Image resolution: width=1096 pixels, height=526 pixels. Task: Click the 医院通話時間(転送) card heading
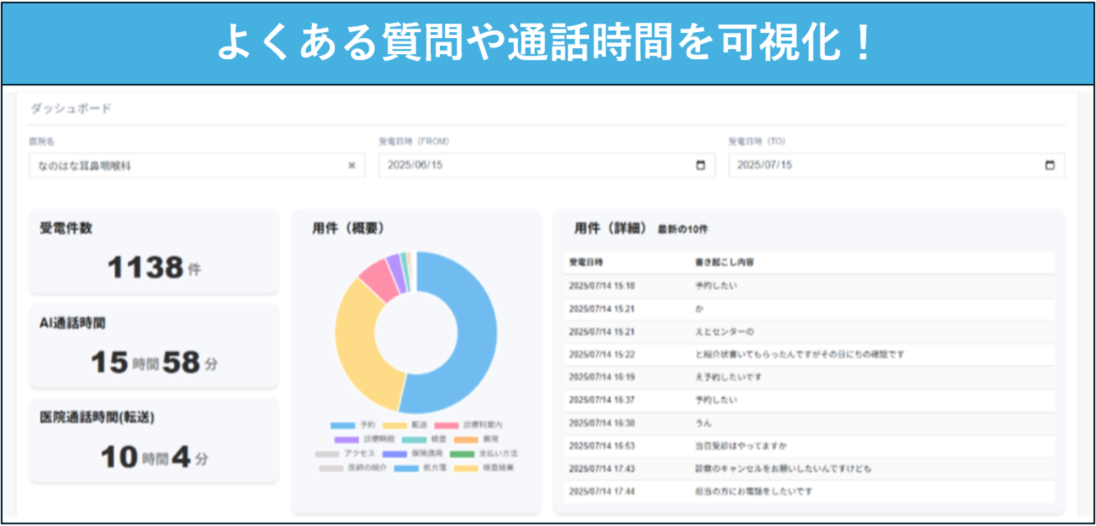97,417
